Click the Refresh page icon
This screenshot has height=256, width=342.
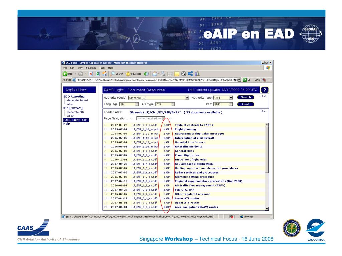98,74
